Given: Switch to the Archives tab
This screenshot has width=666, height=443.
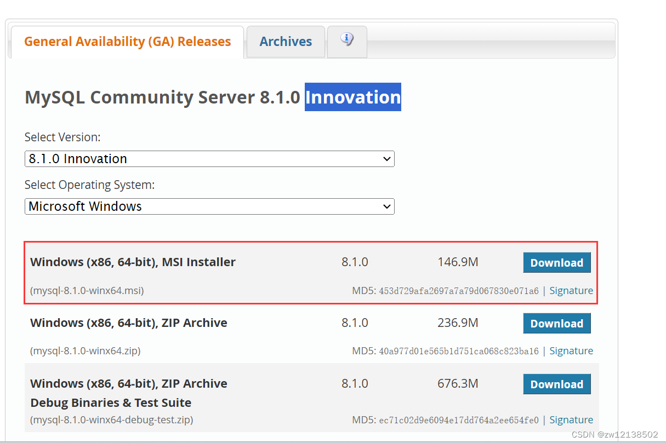Looking at the screenshot, I should point(286,42).
